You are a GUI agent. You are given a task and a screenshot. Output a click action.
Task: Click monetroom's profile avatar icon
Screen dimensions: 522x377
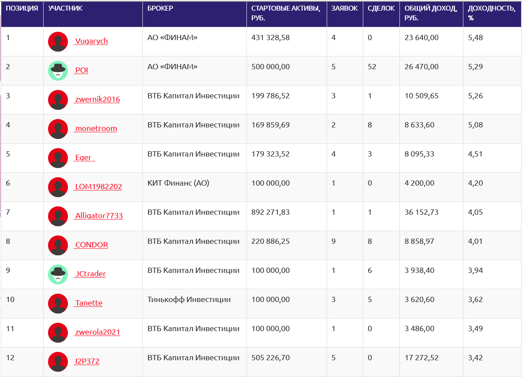[58, 129]
